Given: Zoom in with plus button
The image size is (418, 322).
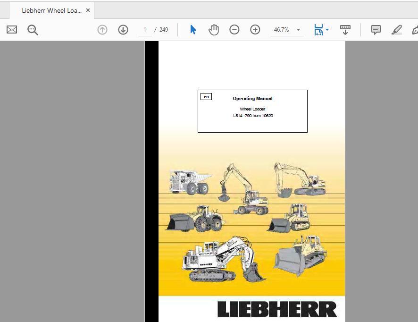Looking at the screenshot, I should 255,30.
